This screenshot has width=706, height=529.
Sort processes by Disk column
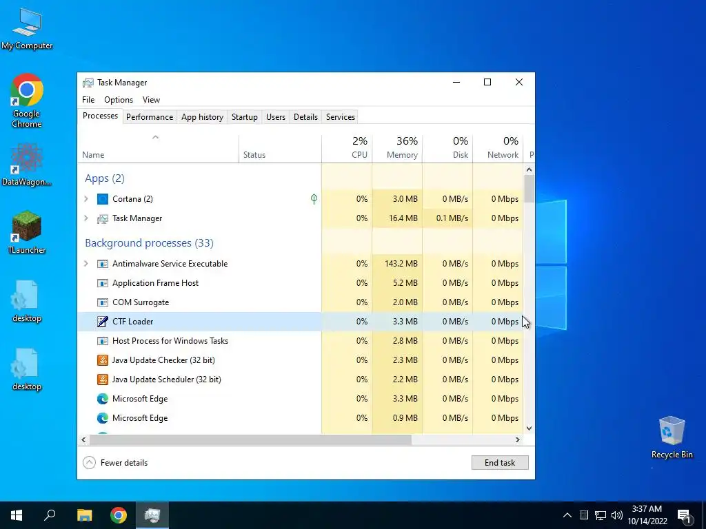[x=447, y=149]
